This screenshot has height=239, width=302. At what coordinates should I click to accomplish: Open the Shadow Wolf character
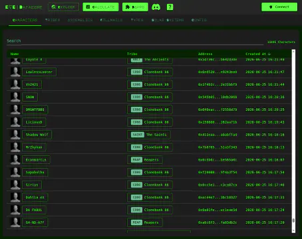coord(37,135)
